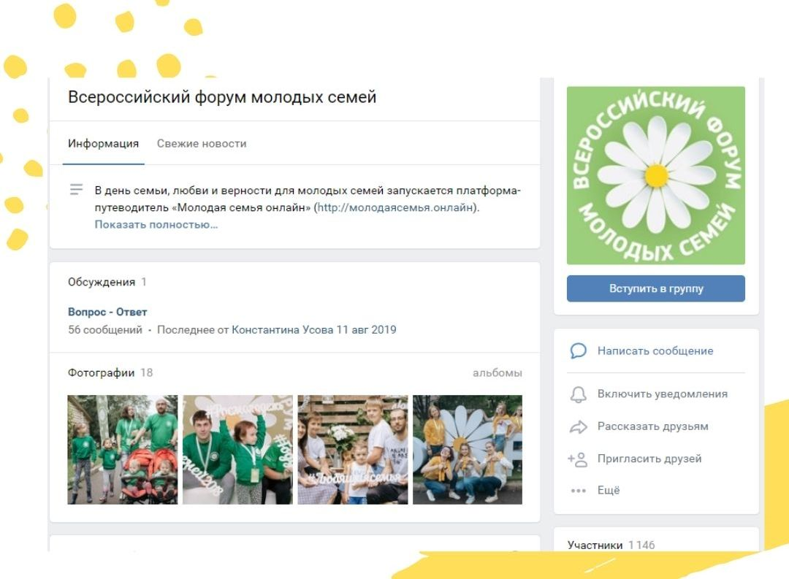Click the share arrow icon

578,426
